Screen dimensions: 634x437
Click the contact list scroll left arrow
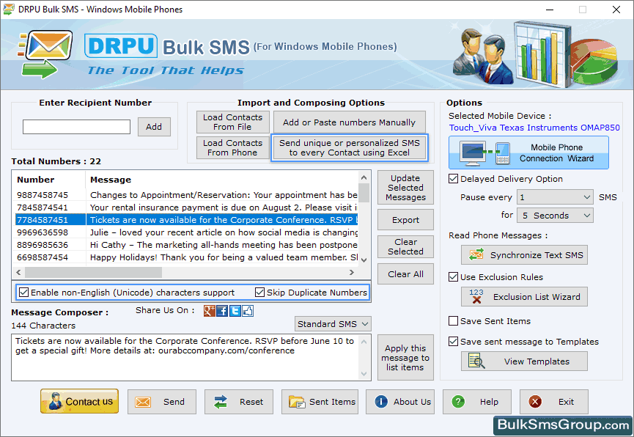tap(18, 273)
